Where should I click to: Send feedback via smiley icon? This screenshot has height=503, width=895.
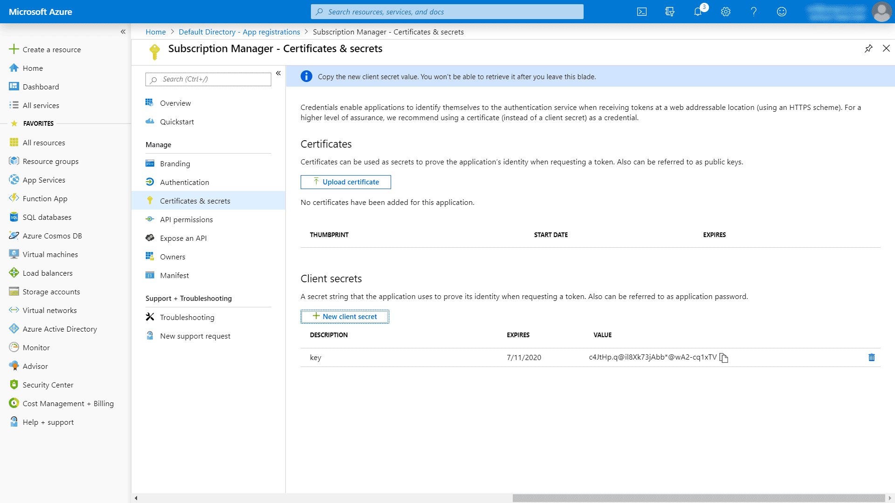click(x=782, y=12)
